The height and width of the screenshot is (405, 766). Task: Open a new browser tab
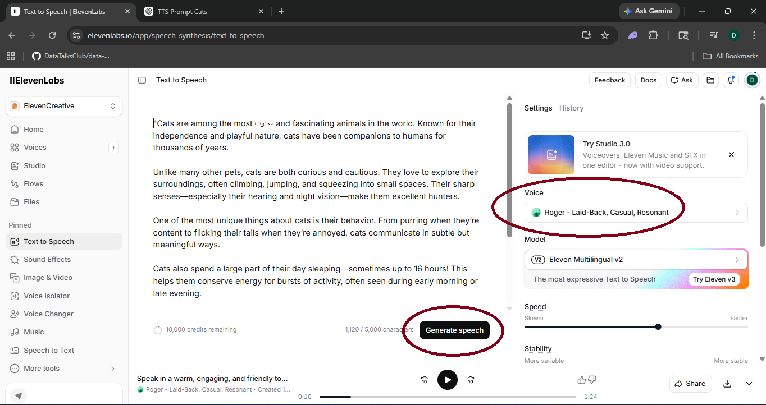tap(281, 11)
